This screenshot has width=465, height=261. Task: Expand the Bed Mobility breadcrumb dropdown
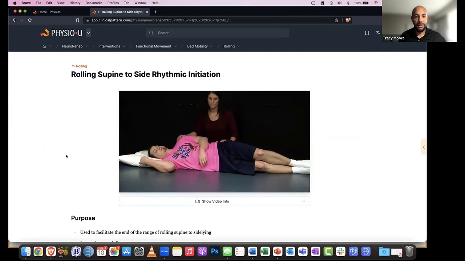[212, 46]
